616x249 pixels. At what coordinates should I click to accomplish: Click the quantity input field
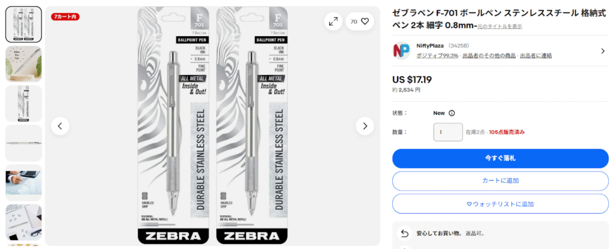[448, 132]
